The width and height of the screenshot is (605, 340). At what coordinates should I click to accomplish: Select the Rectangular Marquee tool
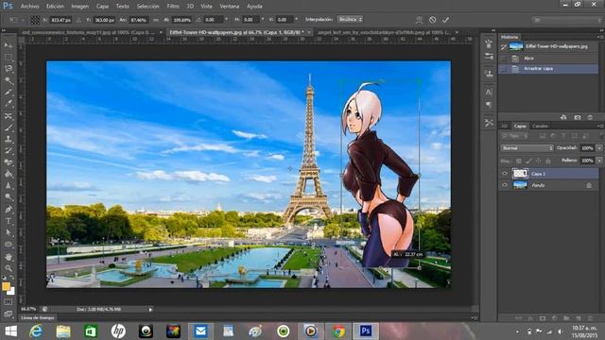tap(9, 57)
